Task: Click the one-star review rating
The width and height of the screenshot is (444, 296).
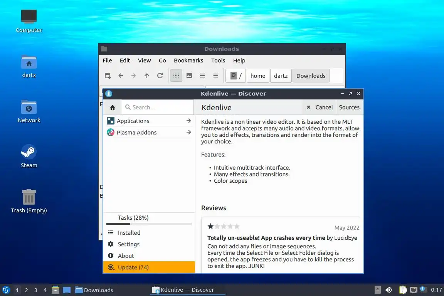Action: click(224, 226)
